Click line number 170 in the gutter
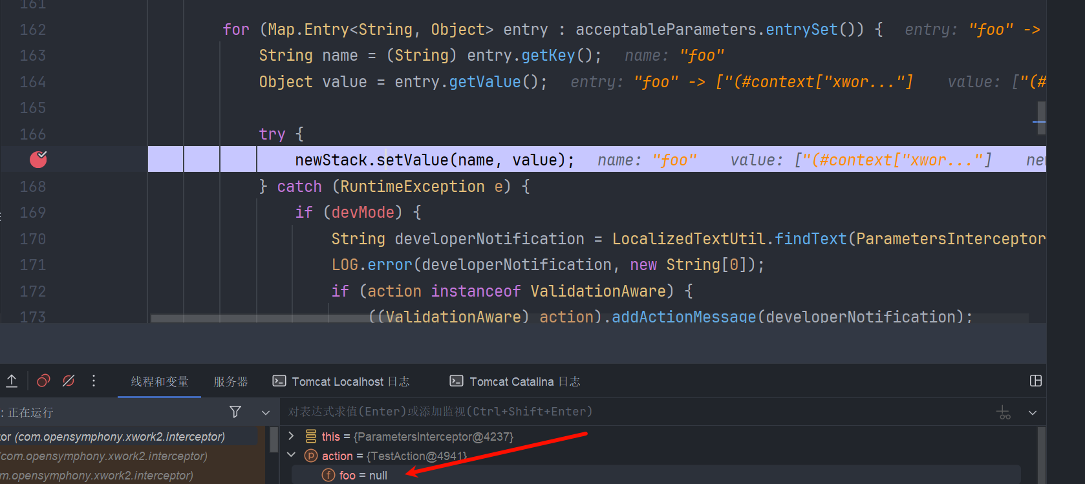Viewport: 1085px width, 484px height. coord(32,239)
